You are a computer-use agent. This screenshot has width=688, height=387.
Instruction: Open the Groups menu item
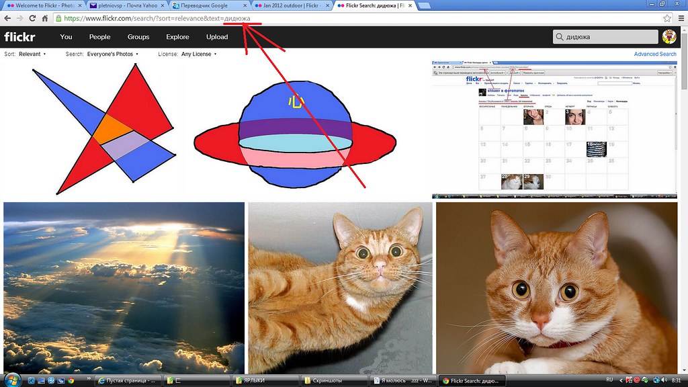pyautogui.click(x=138, y=37)
